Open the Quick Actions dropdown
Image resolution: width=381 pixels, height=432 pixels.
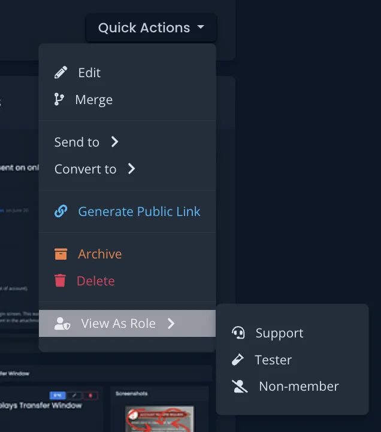point(151,28)
